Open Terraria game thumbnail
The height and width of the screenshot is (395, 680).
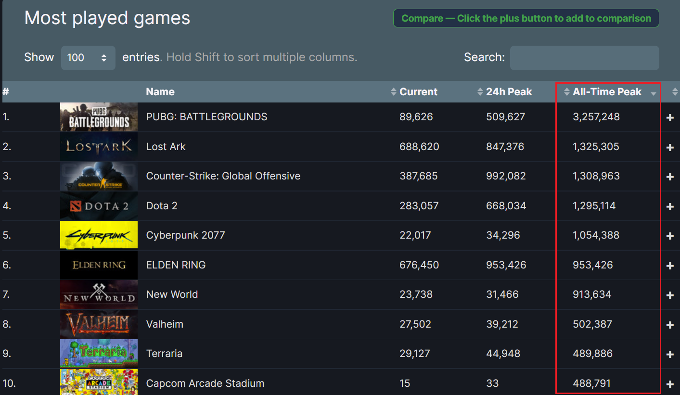click(x=99, y=354)
